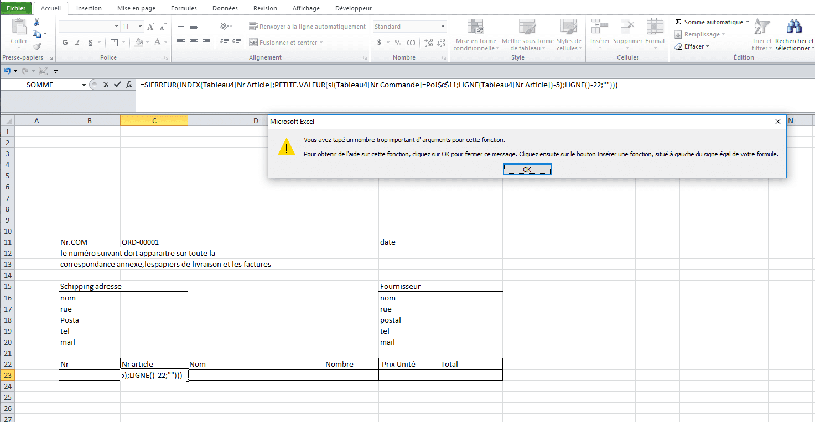Select cell C11 containing ORD-00001
This screenshot has width=815, height=422.
(153, 242)
